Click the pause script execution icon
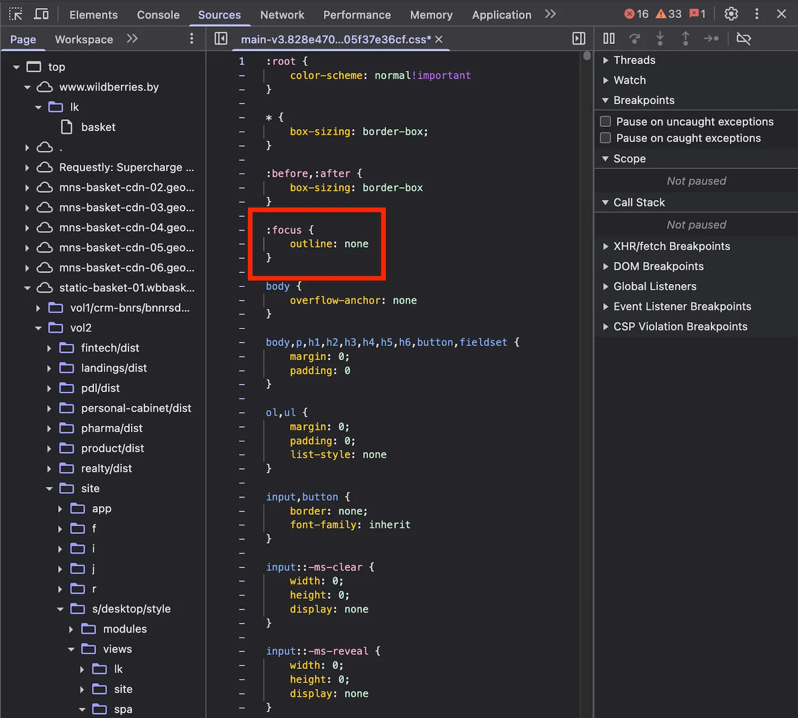The height and width of the screenshot is (718, 798). 609,39
